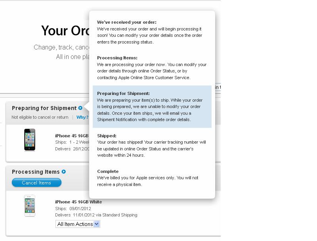
Task: Click the 'Processing Items:' heading in the tooltip
Action: (x=117, y=58)
